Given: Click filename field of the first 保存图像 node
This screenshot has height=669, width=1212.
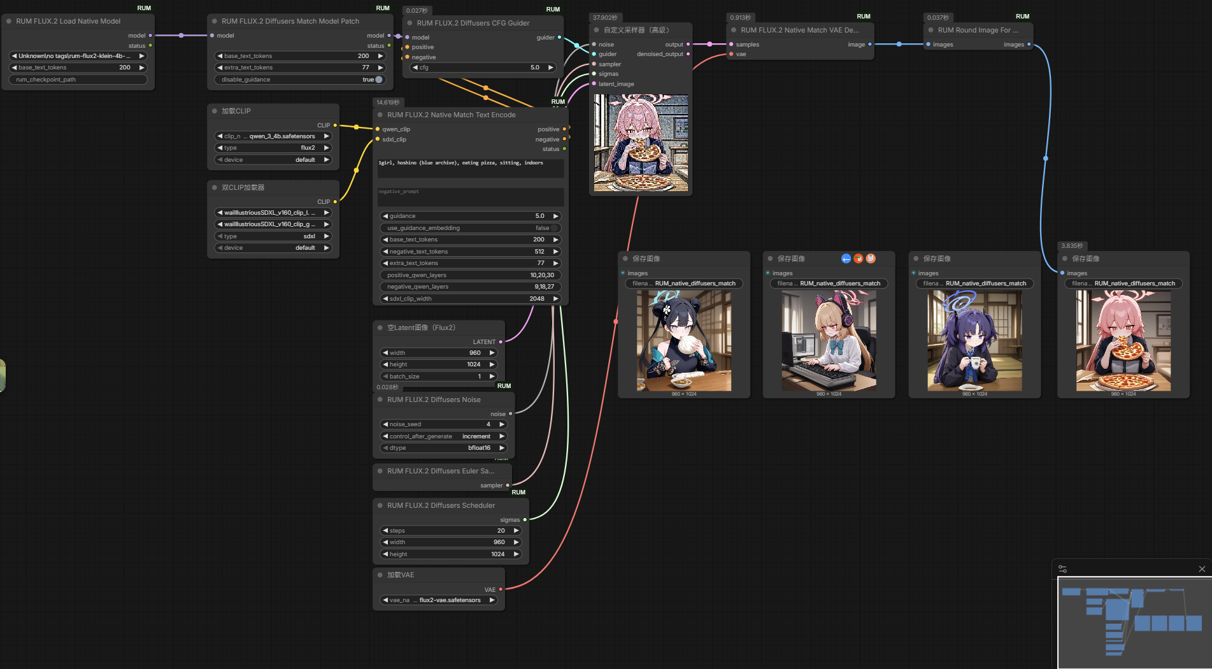Looking at the screenshot, I should [684, 284].
